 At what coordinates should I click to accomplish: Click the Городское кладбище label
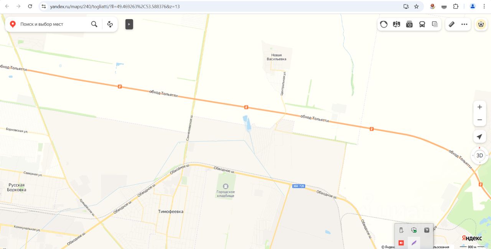[x=226, y=194]
